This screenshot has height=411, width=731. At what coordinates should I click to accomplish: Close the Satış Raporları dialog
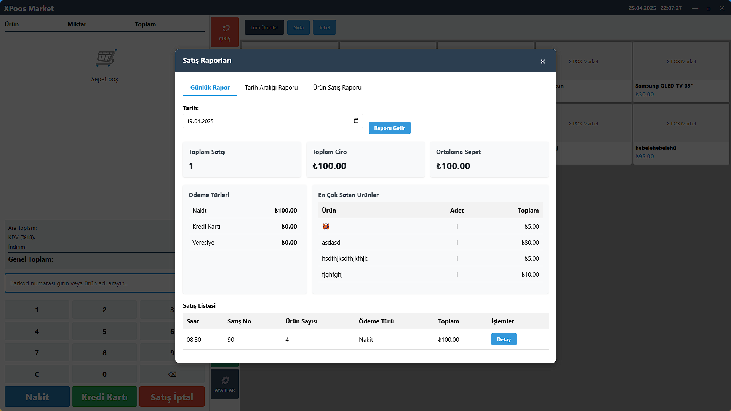click(542, 61)
